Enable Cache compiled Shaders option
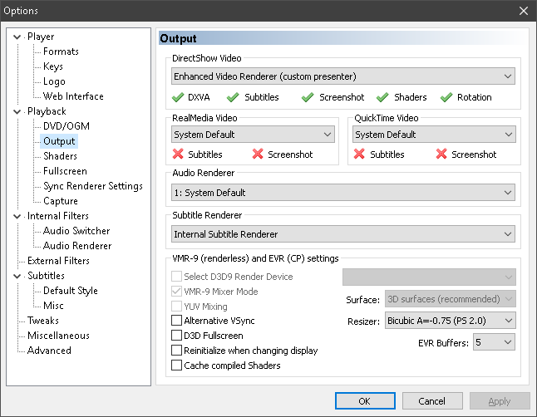The image size is (537, 417). (176, 365)
